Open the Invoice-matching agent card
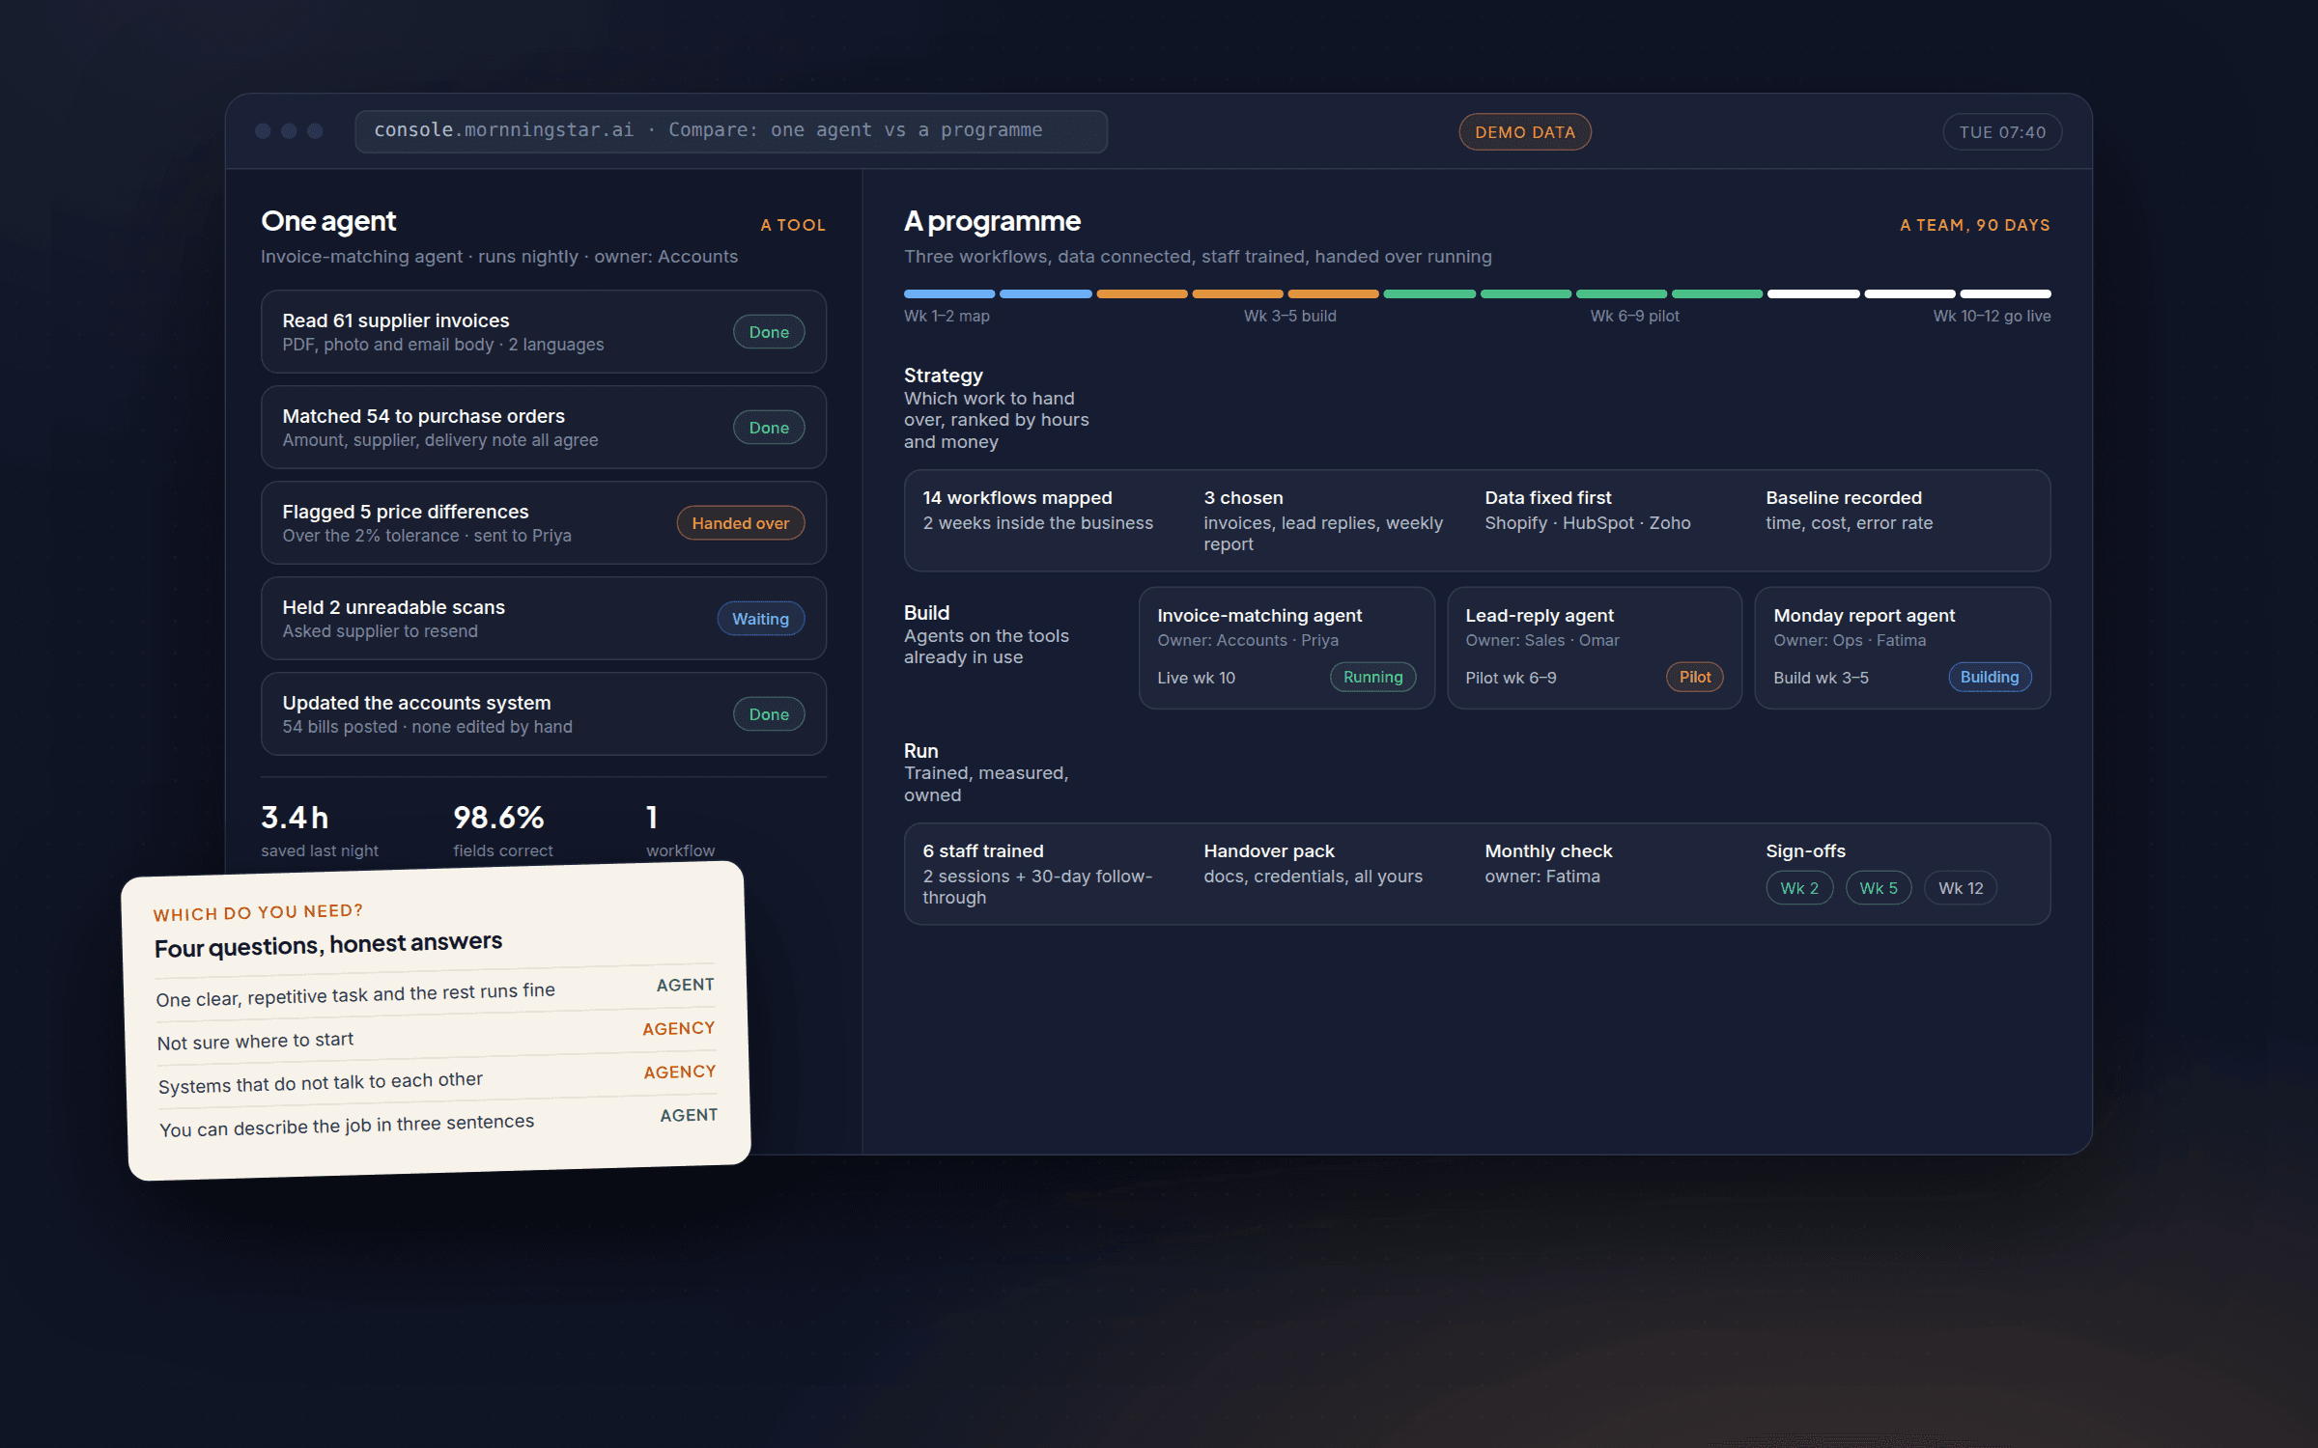Image resolution: width=2318 pixels, height=1448 pixels. click(x=1286, y=648)
